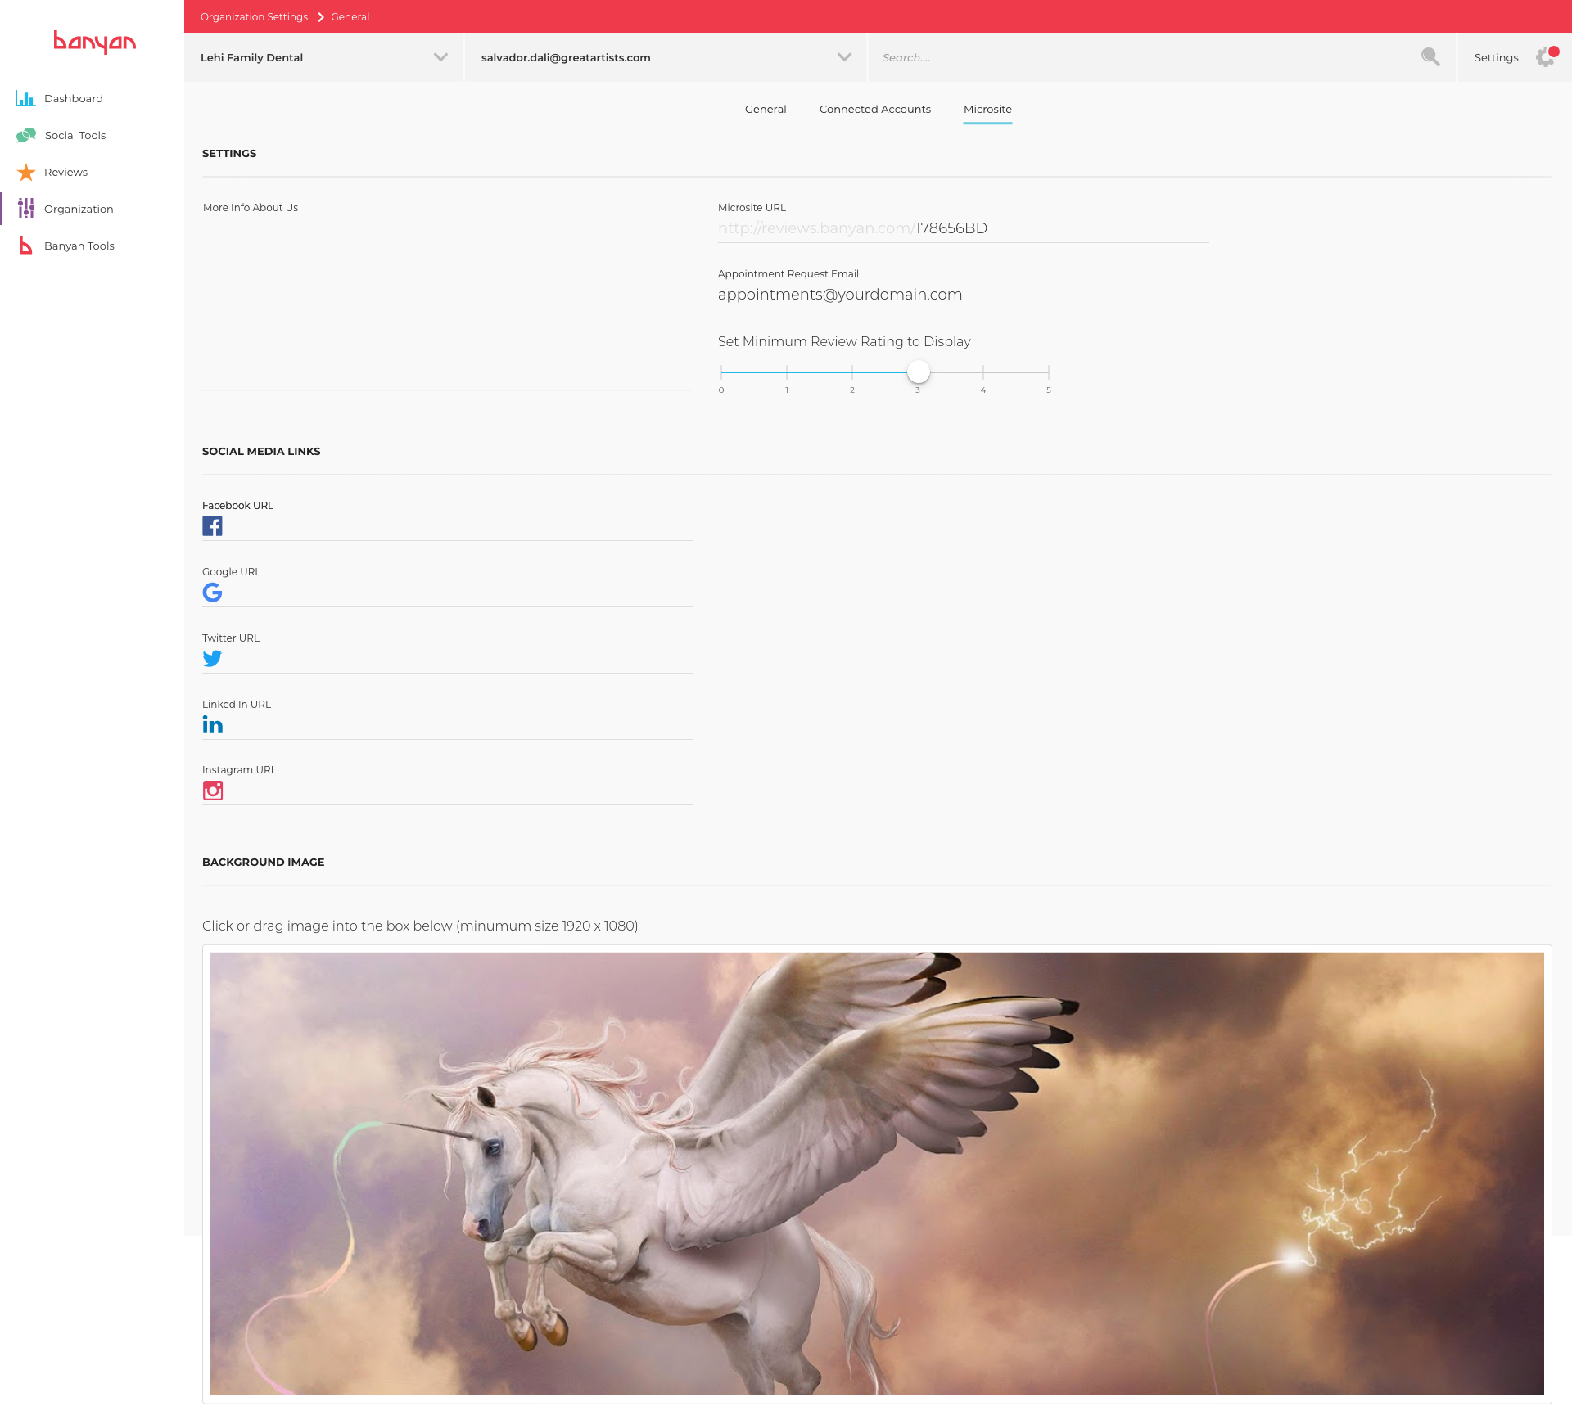
Task: Click the unicorn background image upload box
Action: point(876,1173)
